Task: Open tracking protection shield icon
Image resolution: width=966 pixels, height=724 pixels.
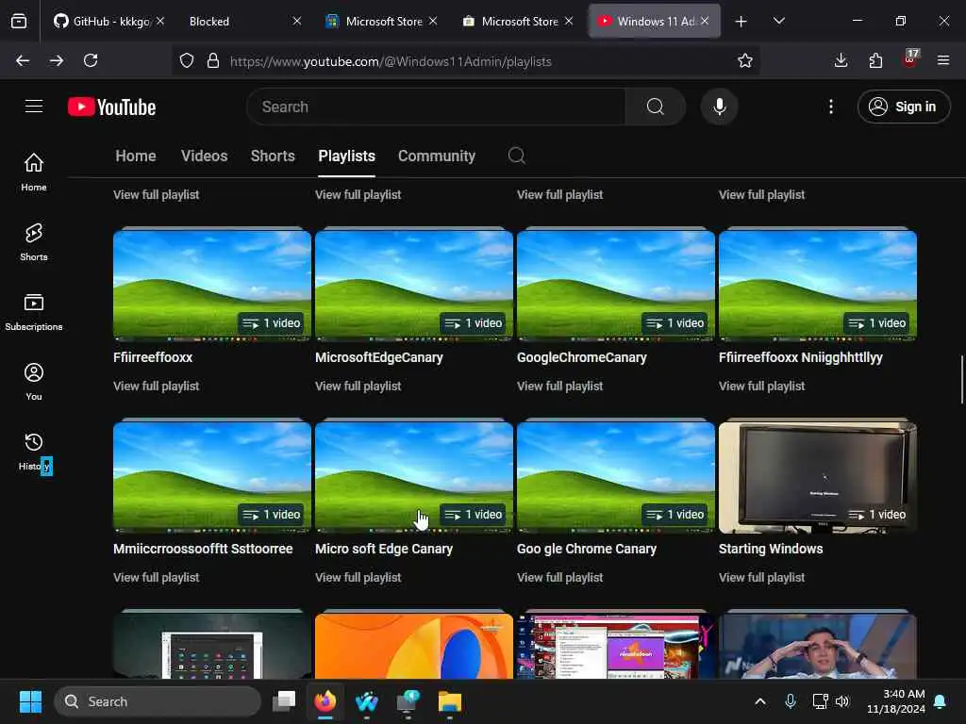Action: coord(187,60)
